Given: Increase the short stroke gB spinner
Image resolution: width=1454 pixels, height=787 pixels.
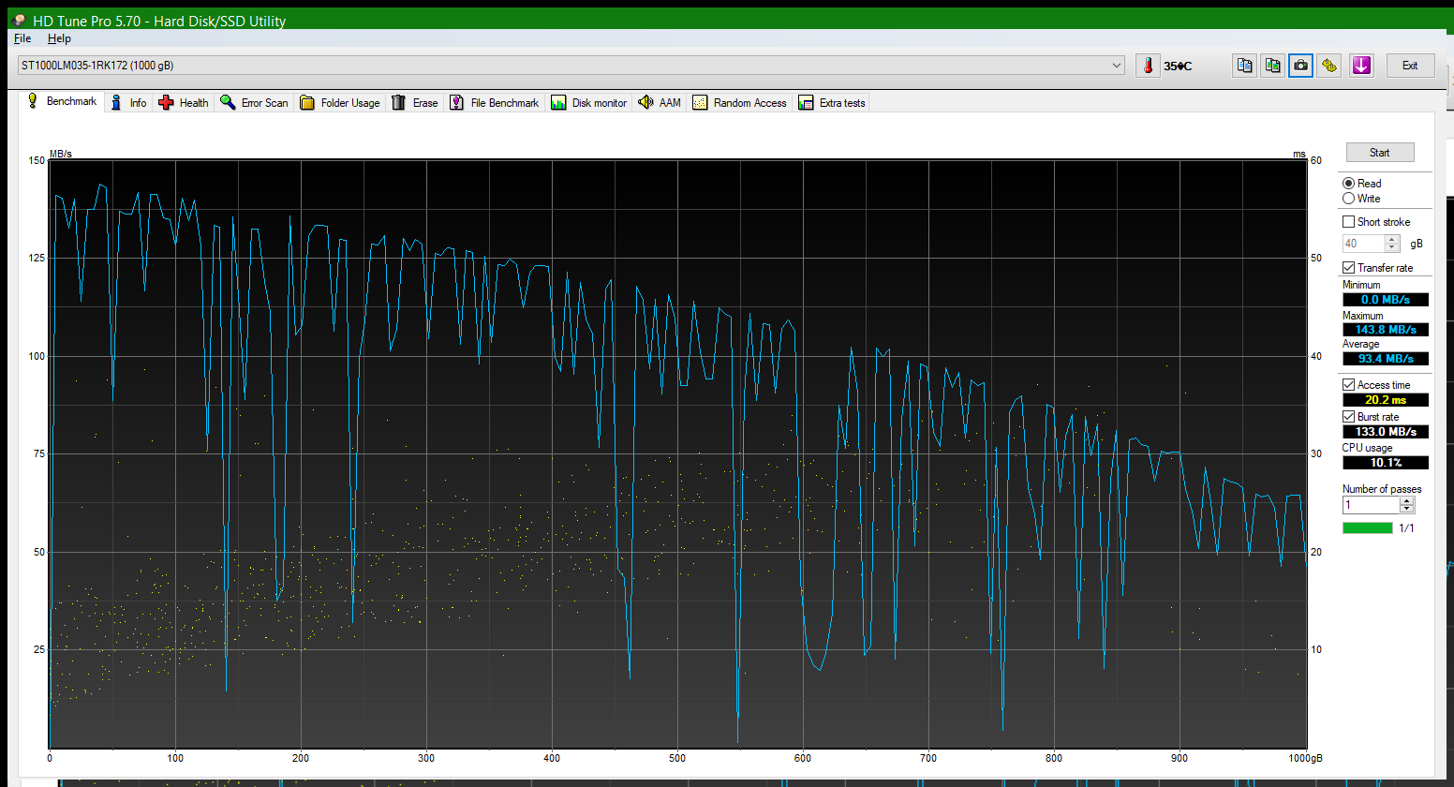Looking at the screenshot, I should pyautogui.click(x=1392, y=240).
